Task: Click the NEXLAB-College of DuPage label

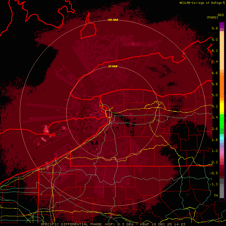Action: coord(201,3)
